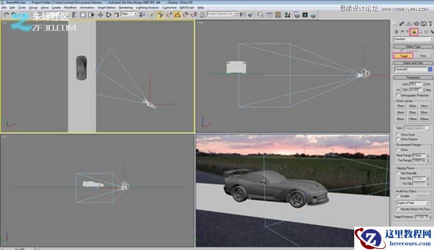Open the Curve Editor icon

(x=269, y=15)
